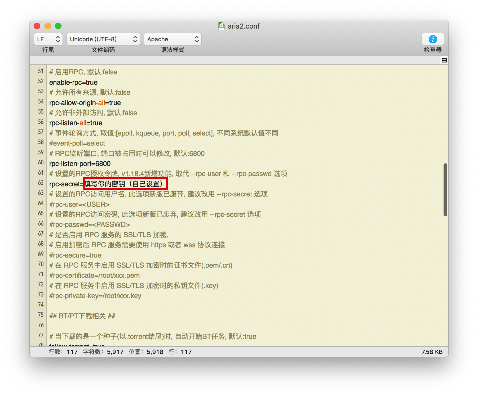Zoom the window with green button
The image size is (478, 396).
click(x=58, y=26)
